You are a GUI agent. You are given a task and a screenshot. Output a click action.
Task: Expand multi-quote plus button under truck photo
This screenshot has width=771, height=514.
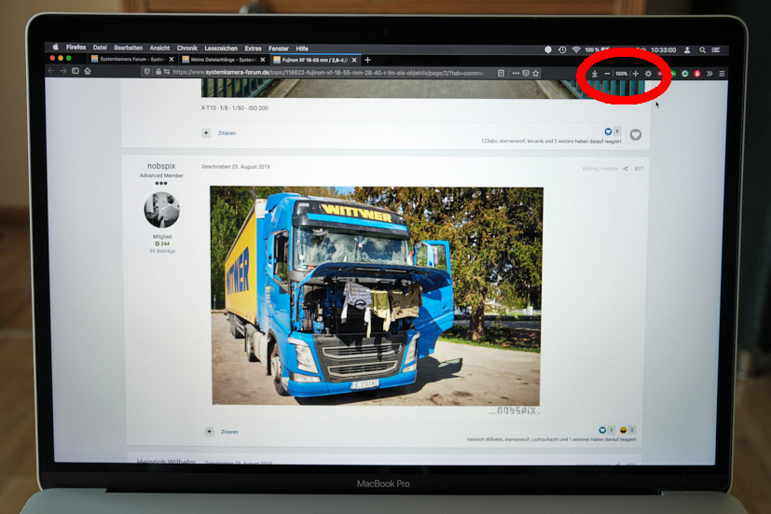point(207,432)
